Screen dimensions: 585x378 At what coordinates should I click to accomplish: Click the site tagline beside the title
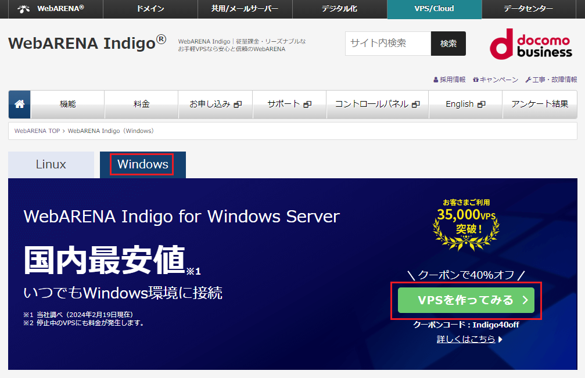coord(242,45)
